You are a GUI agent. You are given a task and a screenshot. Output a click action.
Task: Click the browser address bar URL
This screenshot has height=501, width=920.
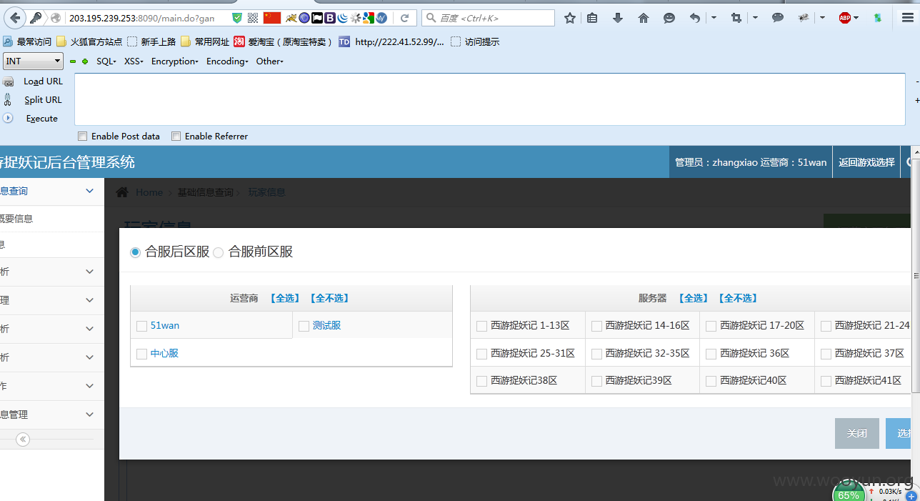141,18
